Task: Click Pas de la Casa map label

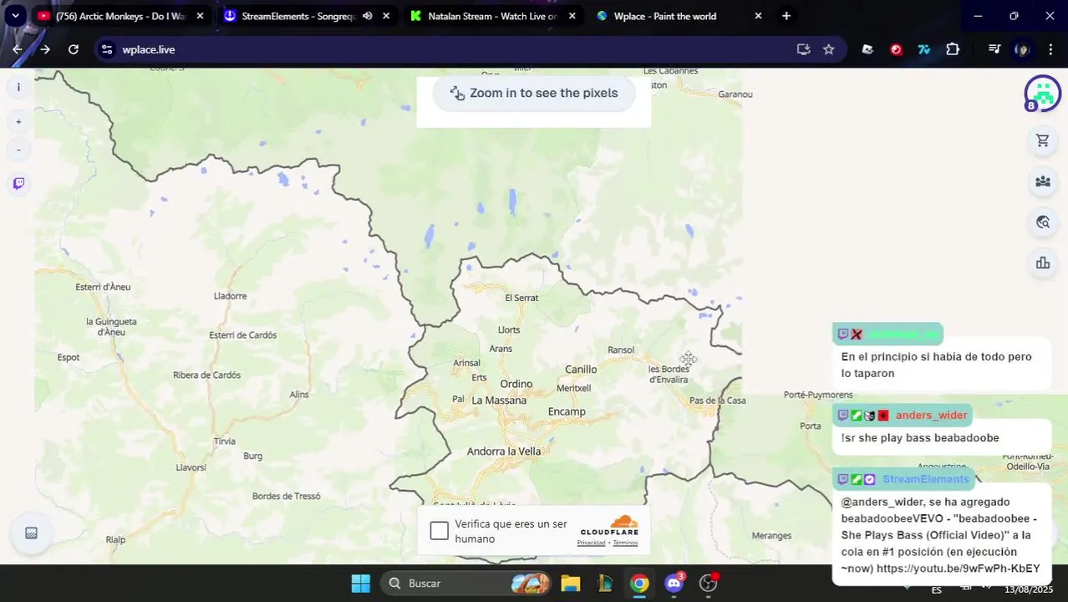Action: (717, 400)
